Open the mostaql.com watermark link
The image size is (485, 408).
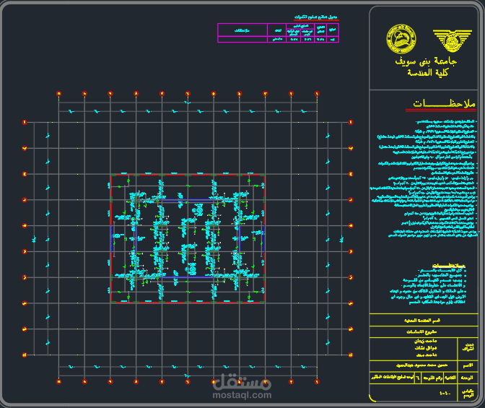pyautogui.click(x=242, y=395)
